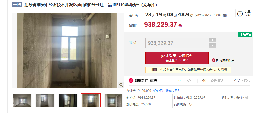Click the magnifier icon on main photo
The image size is (253, 113).
pos(121,85)
